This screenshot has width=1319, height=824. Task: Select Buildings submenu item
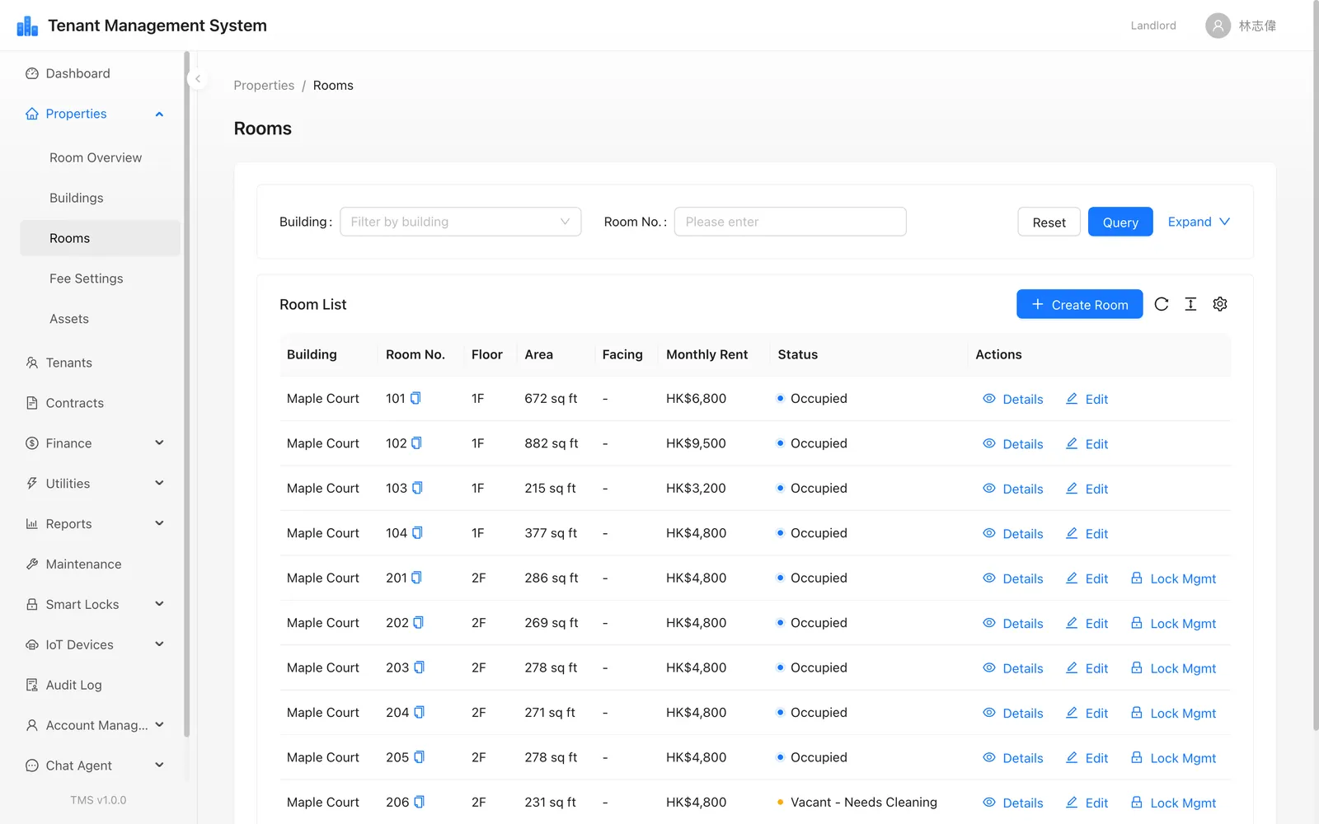pos(99,198)
